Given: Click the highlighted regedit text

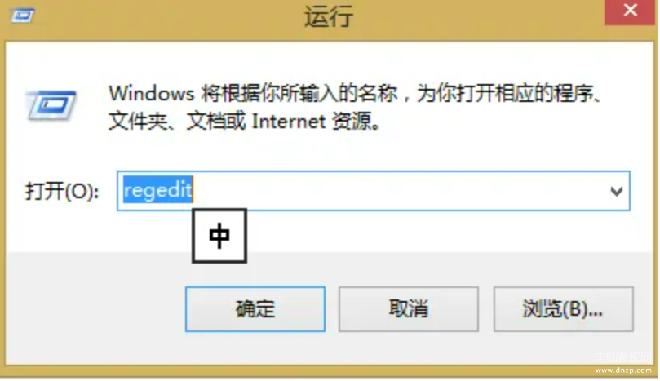Looking at the screenshot, I should 157,190.
